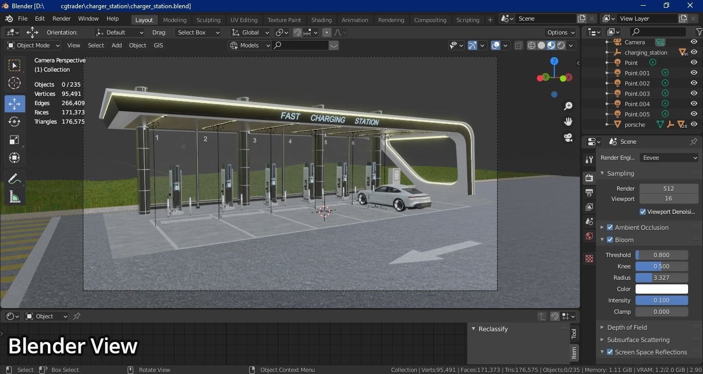Hide Point.003 light in outliner
This screenshot has width=703, height=374.
coord(694,93)
